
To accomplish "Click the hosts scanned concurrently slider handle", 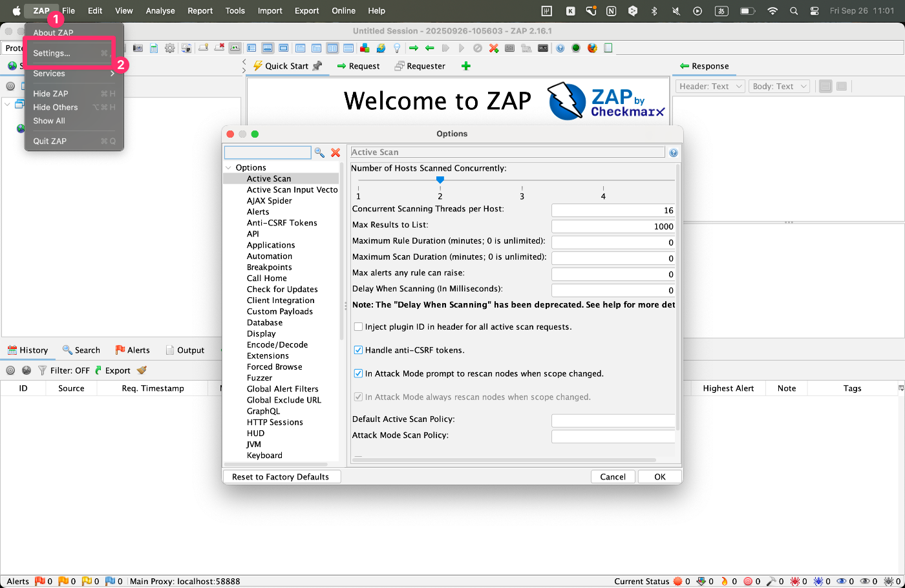I will click(440, 180).
